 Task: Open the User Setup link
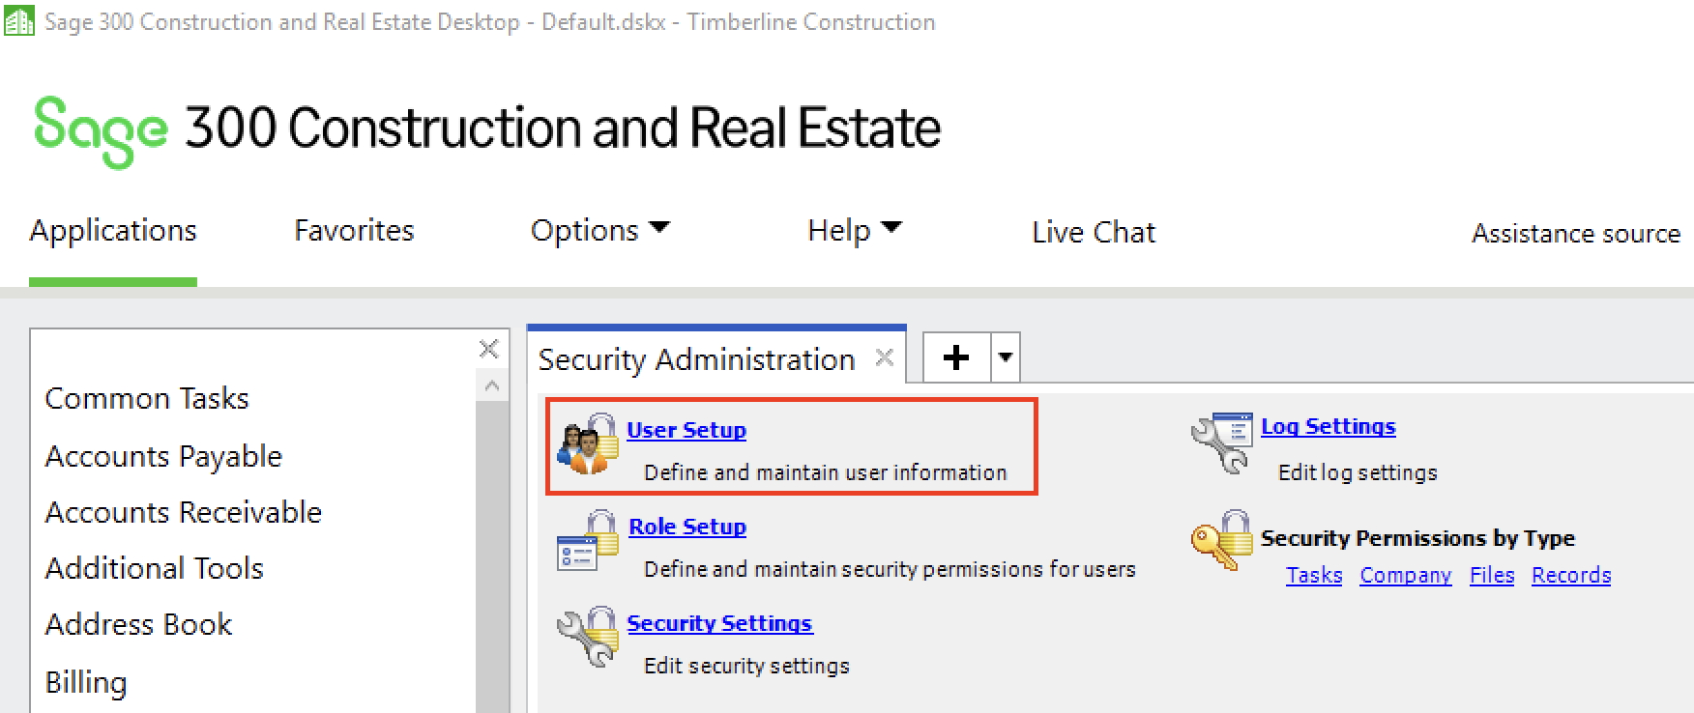point(686,430)
